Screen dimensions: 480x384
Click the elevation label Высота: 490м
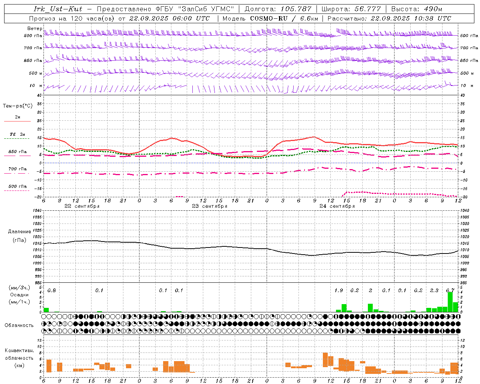(417, 9)
